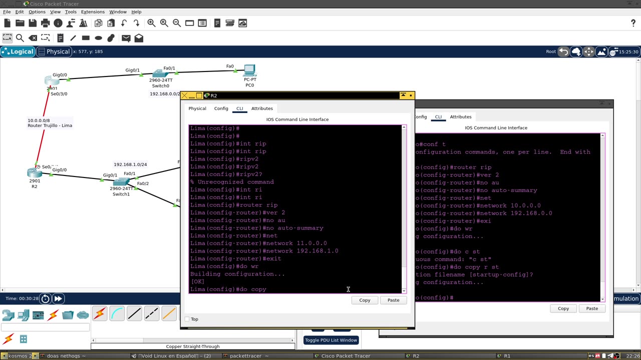
Task: Select the Switch0 device on the canvas
Action: [x=161, y=74]
